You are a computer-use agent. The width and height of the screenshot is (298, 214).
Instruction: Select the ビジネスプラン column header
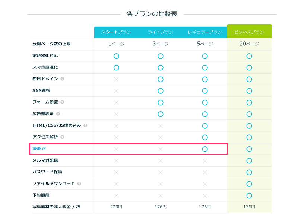click(x=249, y=32)
